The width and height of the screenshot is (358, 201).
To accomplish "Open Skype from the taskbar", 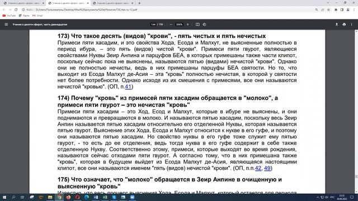I will (114, 197).
